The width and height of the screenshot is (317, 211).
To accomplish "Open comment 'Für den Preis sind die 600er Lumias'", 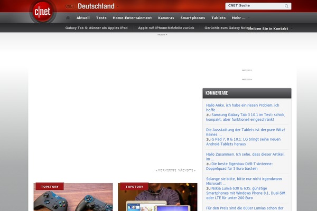I will (x=245, y=208).
